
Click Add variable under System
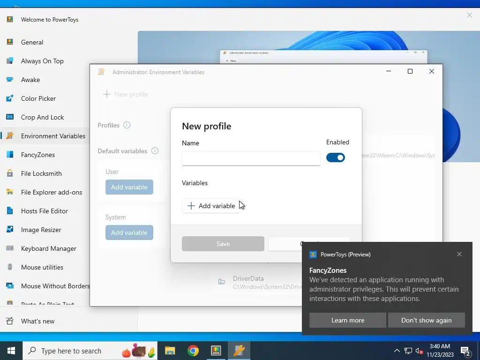(129, 232)
